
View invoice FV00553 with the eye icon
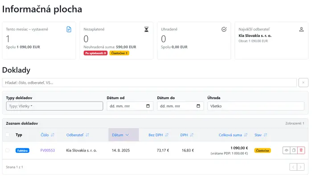click(286, 150)
